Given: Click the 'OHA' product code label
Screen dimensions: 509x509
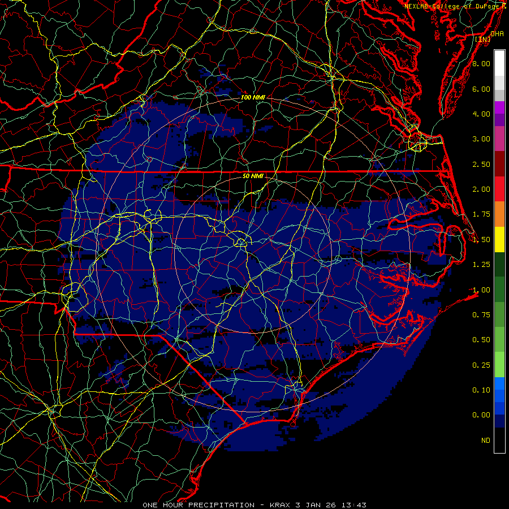Looking at the screenshot, I should (x=497, y=33).
